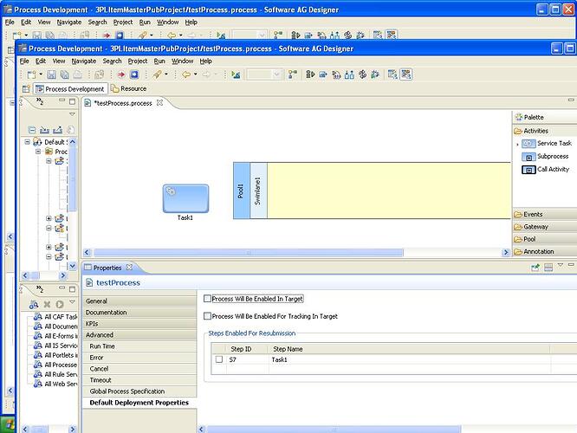577x433 pixels.
Task: Select the Service Task palette tool
Action: 547,143
